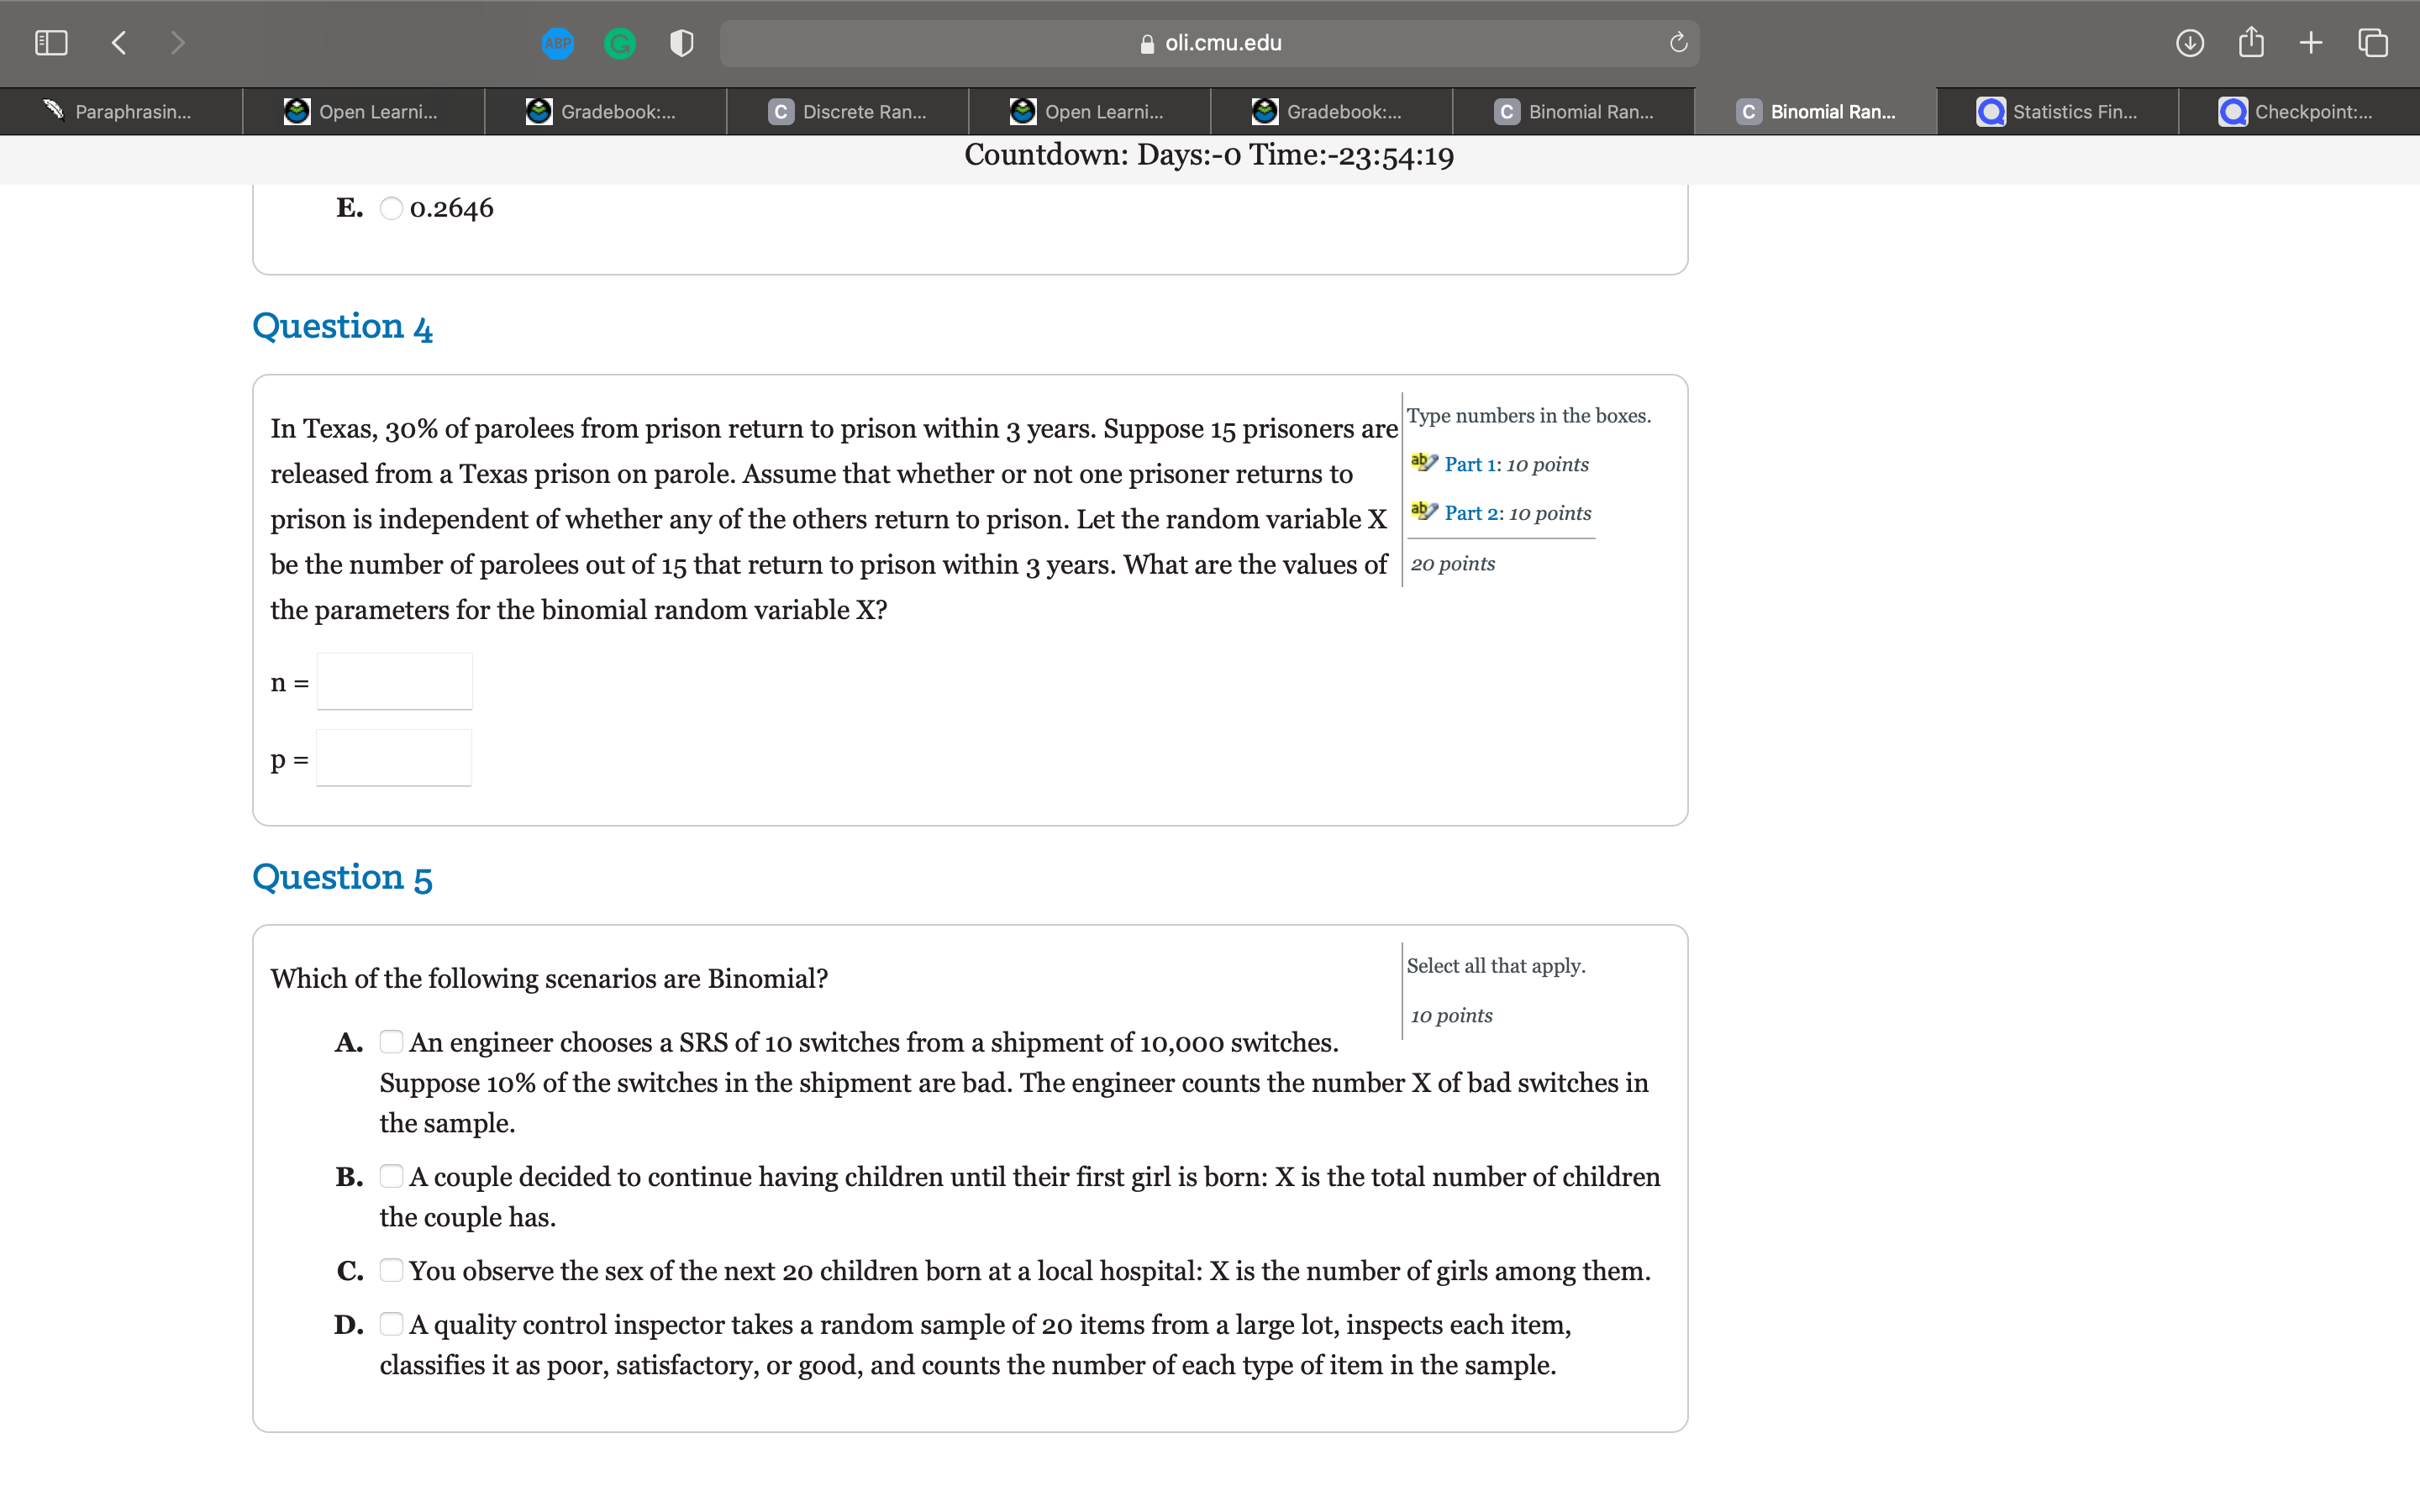Viewport: 2420px width, 1512px height.
Task: Show tab overview with the tabs icon
Action: [x=2372, y=42]
